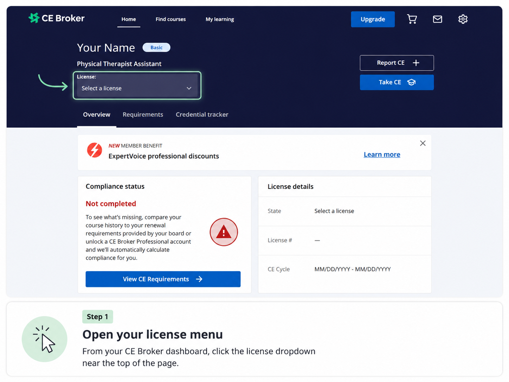The height and width of the screenshot is (382, 509).
Task: Click View CE Requirements button
Action: (163, 279)
